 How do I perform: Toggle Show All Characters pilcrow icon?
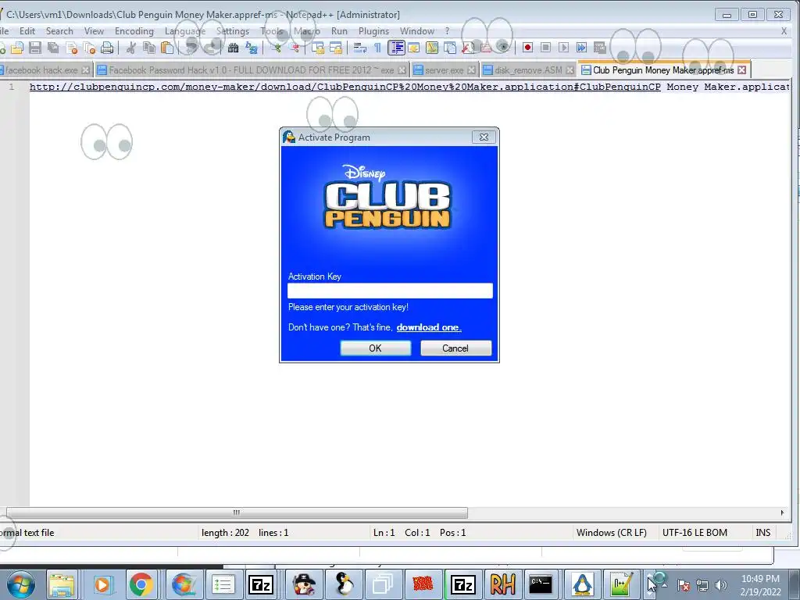click(377, 48)
